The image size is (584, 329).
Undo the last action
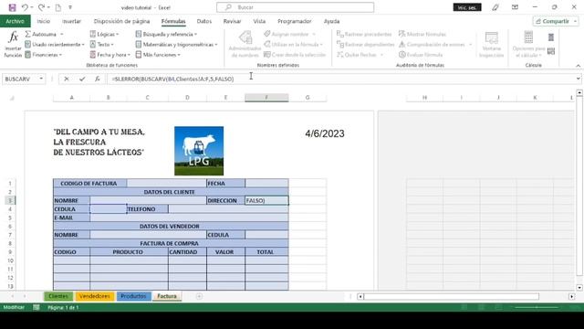pyautogui.click(x=25, y=7)
